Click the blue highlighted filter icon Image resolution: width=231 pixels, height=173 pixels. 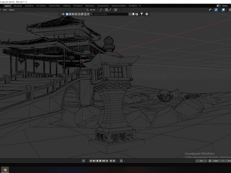tap(67, 14)
